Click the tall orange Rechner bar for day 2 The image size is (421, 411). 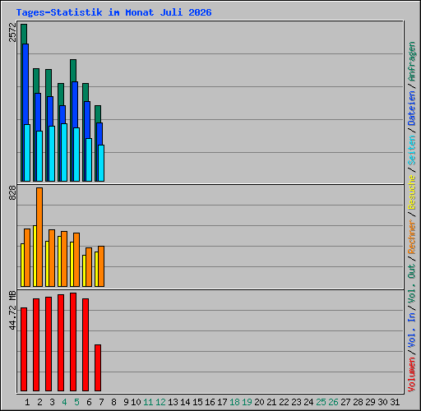click(39, 238)
